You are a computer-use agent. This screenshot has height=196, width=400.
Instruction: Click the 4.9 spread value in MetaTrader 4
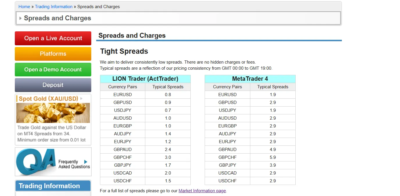coord(273,150)
